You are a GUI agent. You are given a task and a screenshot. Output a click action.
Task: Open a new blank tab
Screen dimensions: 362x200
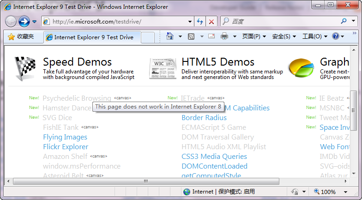[x=148, y=38]
